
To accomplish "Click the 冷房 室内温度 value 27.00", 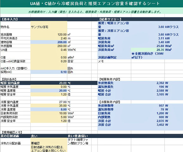I will 49,102.
